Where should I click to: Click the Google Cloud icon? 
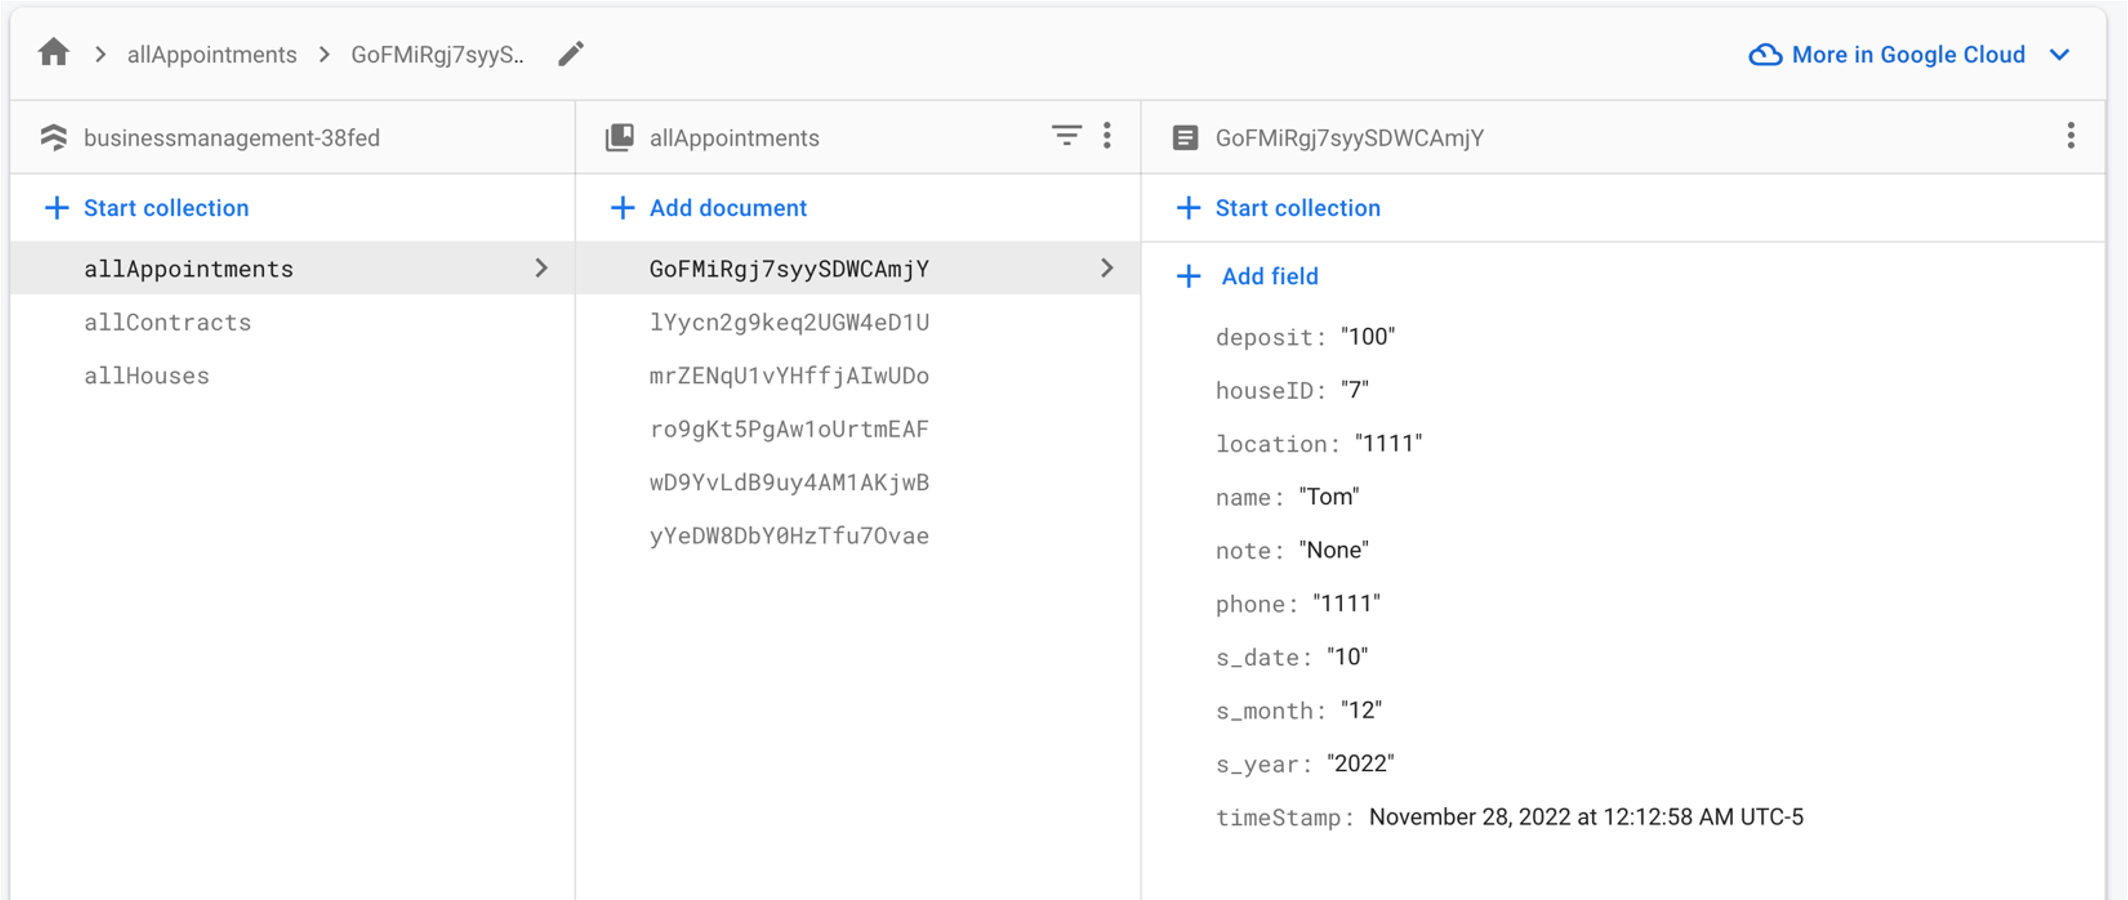(1765, 55)
